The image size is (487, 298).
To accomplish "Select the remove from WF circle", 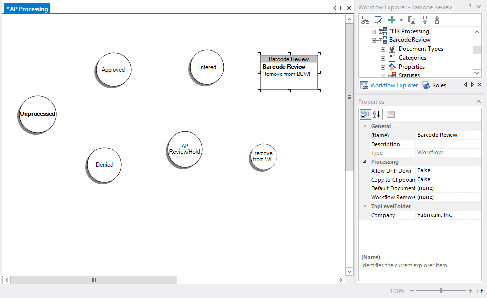I will pos(263,157).
